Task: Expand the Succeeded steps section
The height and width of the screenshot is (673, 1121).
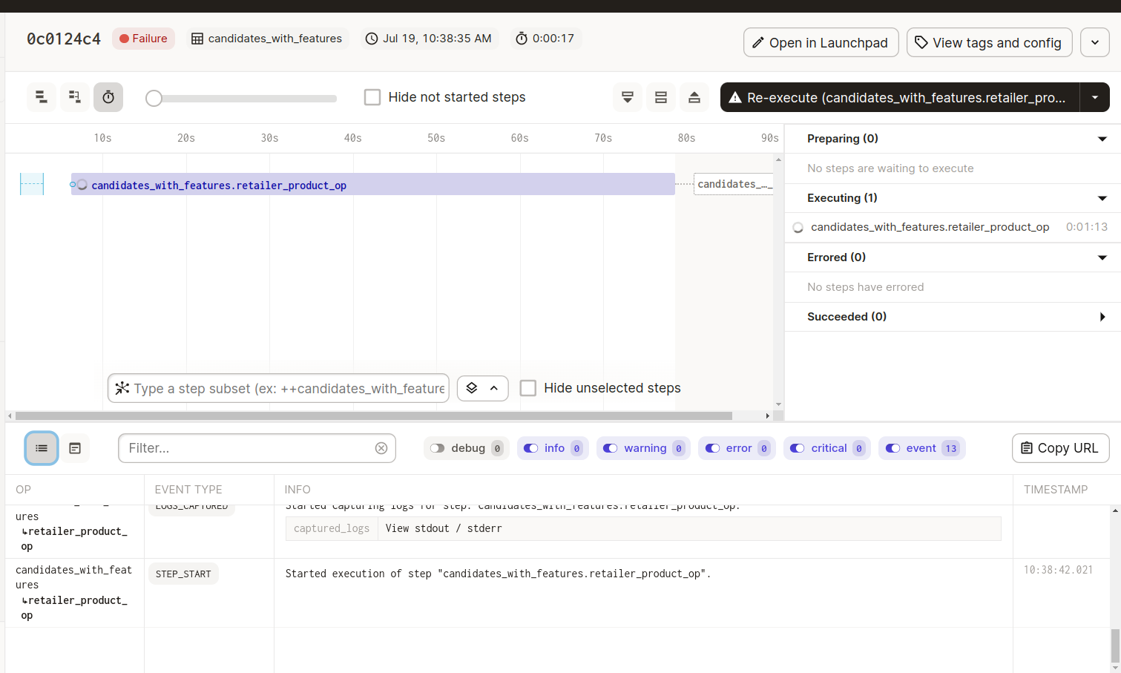Action: (x=1103, y=316)
